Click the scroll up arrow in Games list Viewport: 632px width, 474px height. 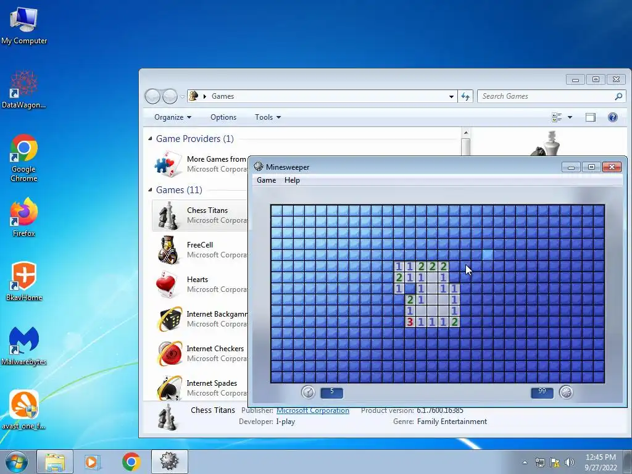(x=466, y=133)
